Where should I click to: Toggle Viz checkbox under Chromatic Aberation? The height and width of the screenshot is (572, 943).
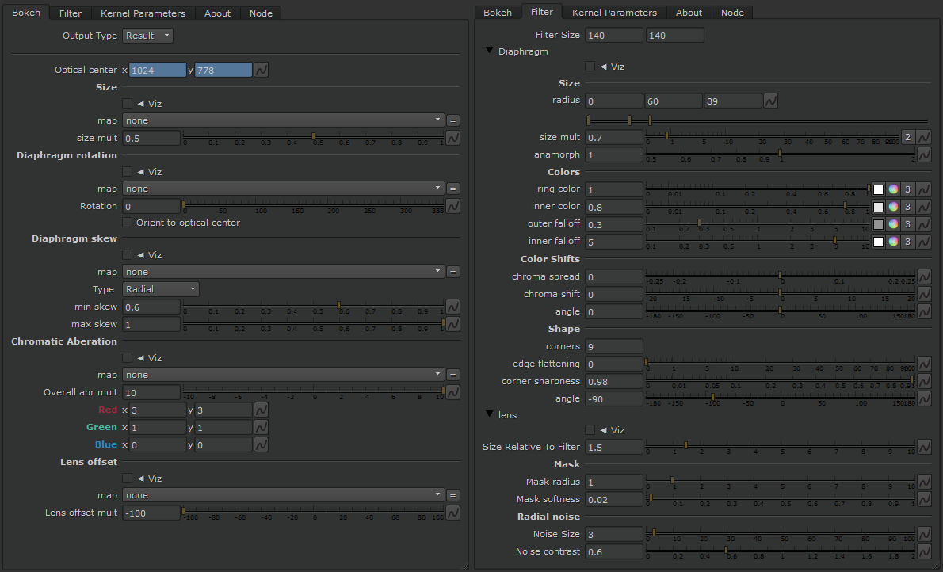(x=128, y=358)
